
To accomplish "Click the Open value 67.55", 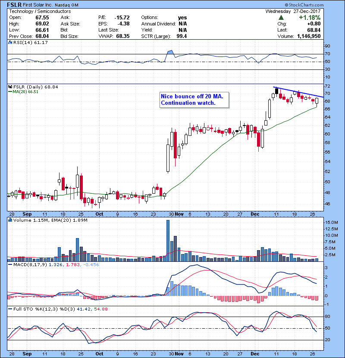I will pos(42,18).
